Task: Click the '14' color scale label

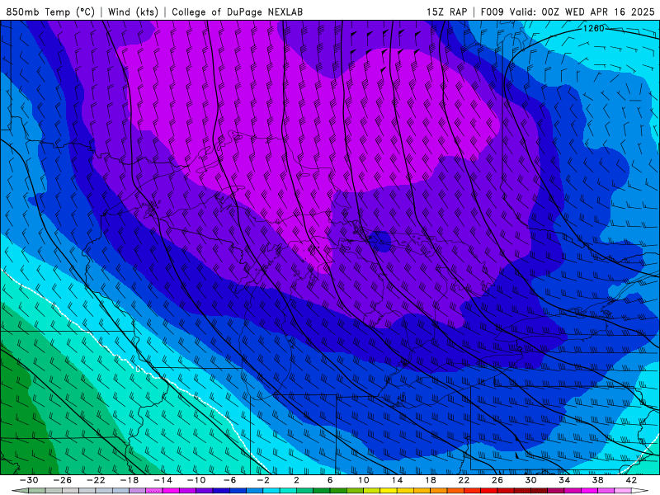Action: [397, 480]
